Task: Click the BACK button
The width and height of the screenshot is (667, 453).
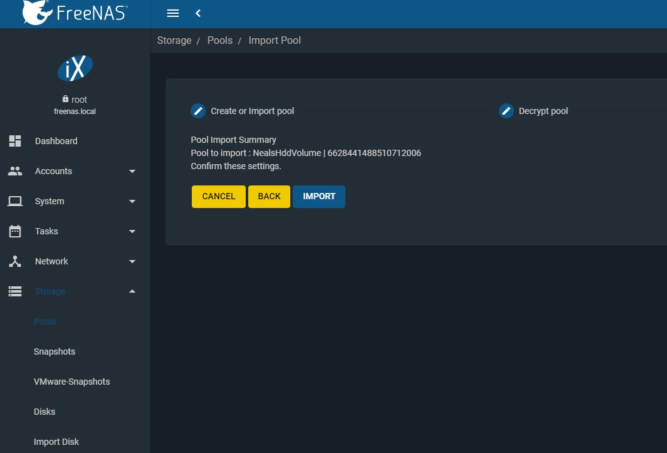Action: [270, 197]
